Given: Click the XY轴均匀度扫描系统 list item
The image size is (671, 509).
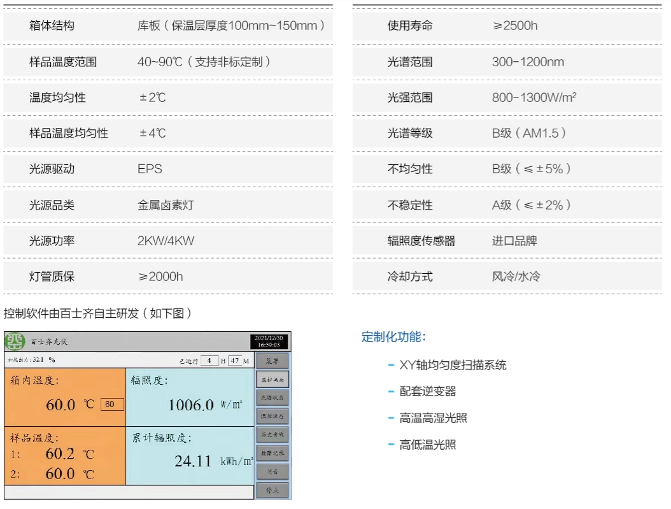Looking at the screenshot, I should [x=453, y=365].
